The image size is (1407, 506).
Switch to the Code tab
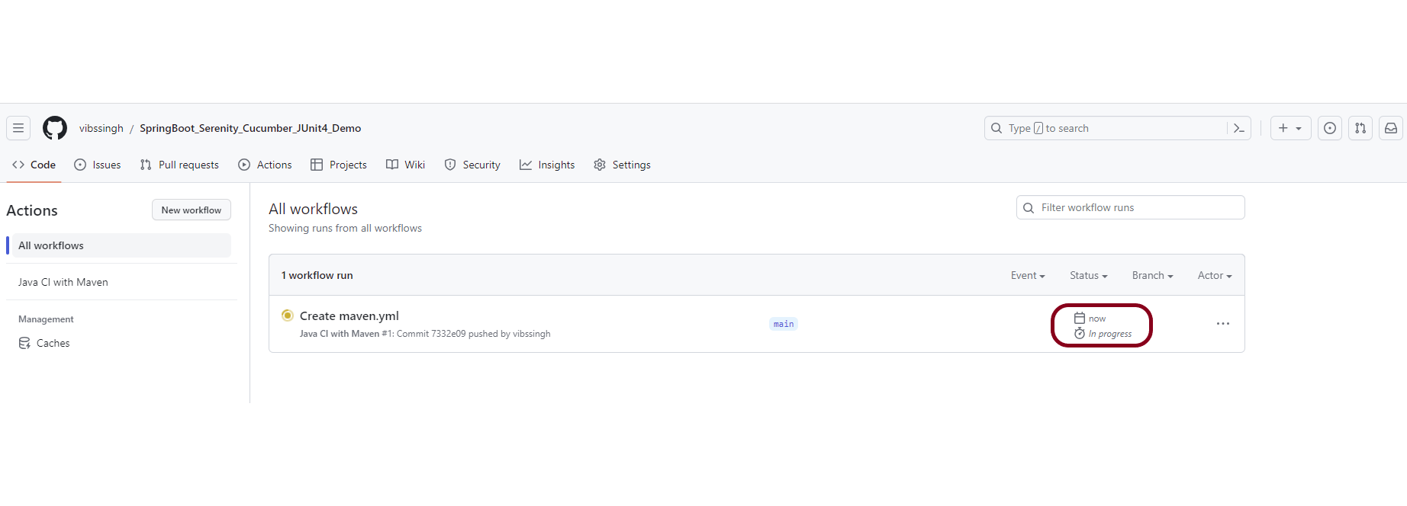(34, 165)
